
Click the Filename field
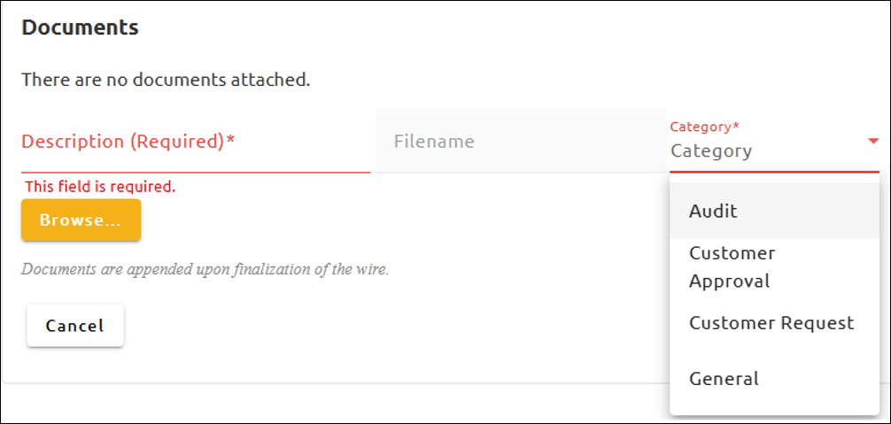520,142
